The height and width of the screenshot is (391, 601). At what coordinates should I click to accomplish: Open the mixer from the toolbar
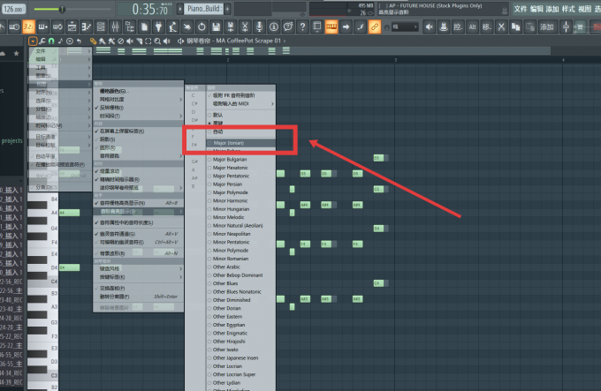(115, 26)
